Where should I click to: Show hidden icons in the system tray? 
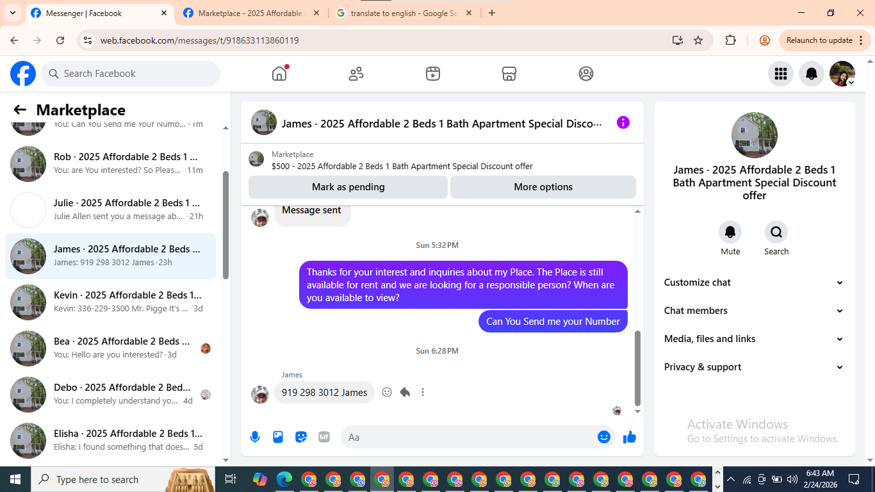pos(730,479)
